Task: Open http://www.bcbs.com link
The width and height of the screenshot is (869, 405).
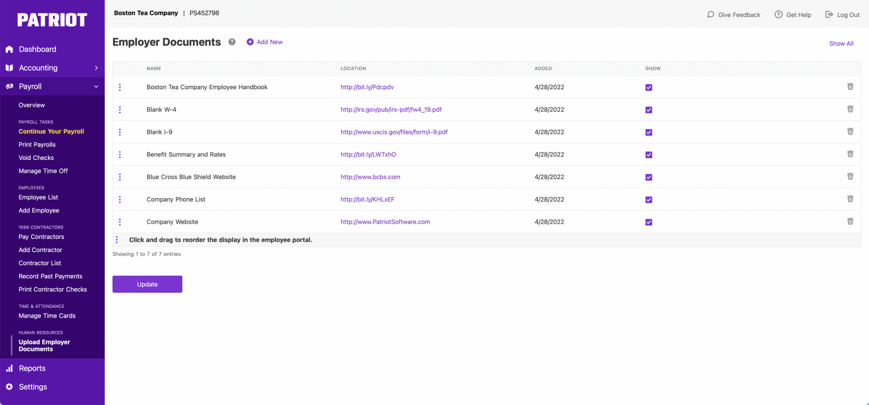Action: [x=371, y=177]
